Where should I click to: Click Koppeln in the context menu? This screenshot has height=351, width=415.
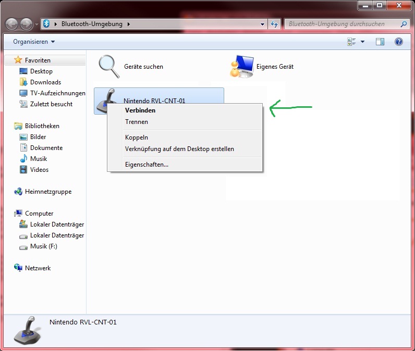(137, 137)
